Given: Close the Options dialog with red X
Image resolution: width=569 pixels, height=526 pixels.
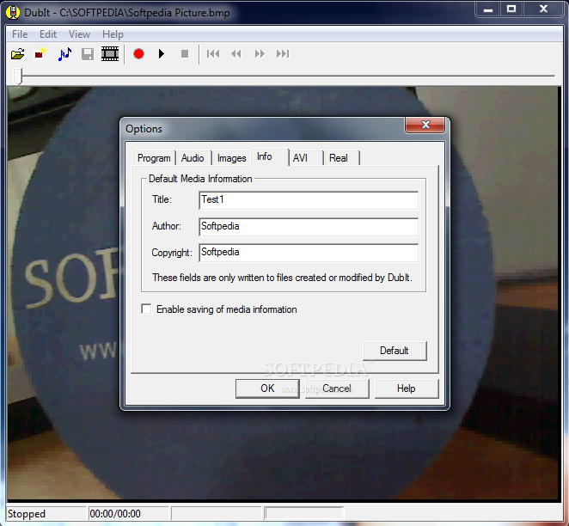Looking at the screenshot, I should (x=425, y=125).
